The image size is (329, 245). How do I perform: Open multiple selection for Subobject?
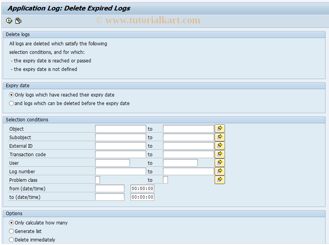pos(220,137)
